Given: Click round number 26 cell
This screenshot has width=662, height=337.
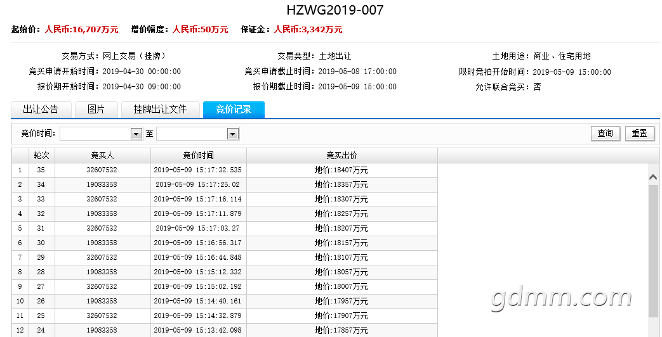Looking at the screenshot, I should [41, 301].
